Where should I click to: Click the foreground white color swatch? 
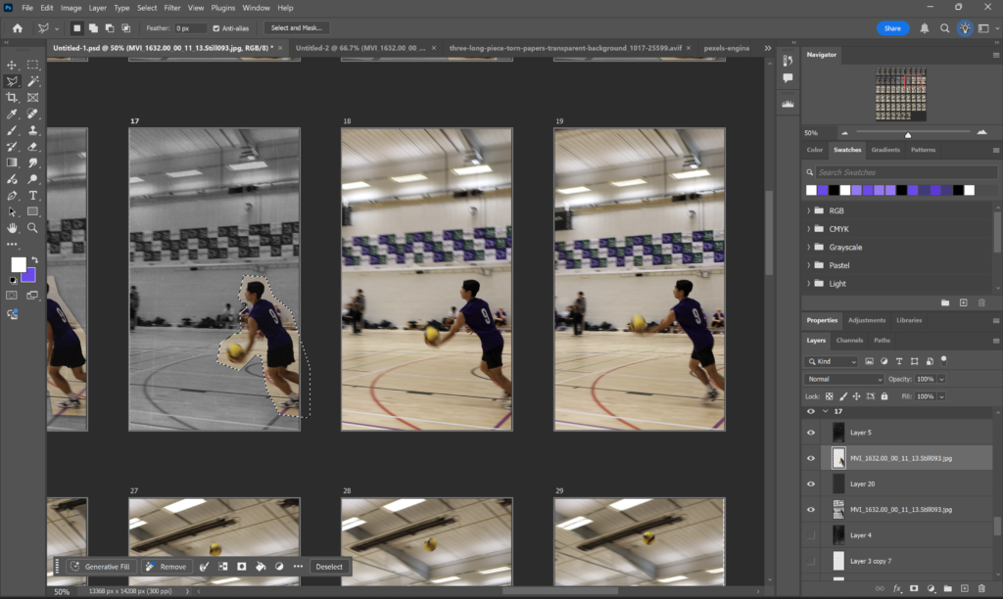click(x=18, y=264)
